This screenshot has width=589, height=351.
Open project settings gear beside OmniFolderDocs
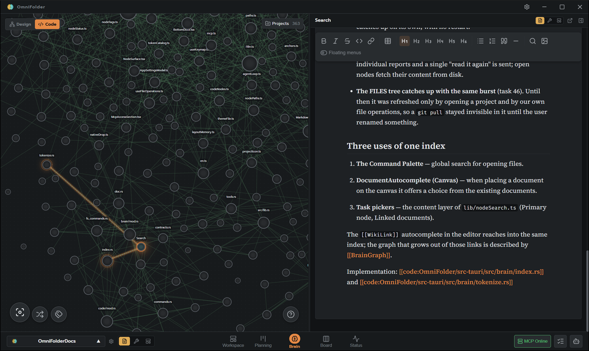[111, 341]
